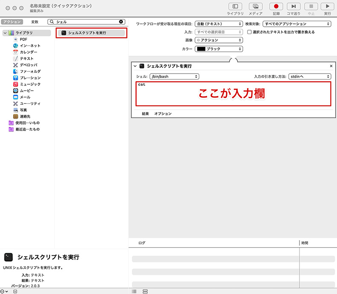Toggle the description panel visibility icon
Image resolution: width=337 pixels, height=294 pixels.
point(15,291)
